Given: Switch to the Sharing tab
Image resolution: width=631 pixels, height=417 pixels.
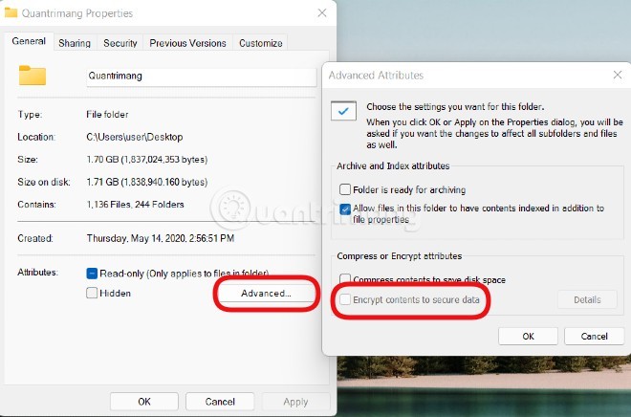Looking at the screenshot, I should [x=75, y=43].
